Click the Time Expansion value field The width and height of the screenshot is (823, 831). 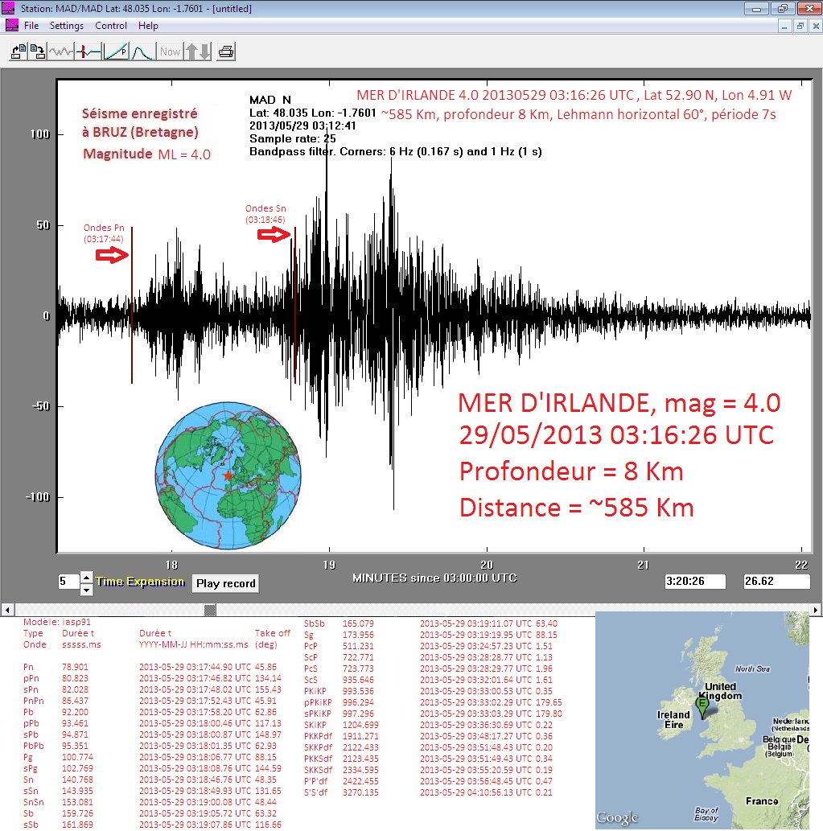tap(68, 582)
